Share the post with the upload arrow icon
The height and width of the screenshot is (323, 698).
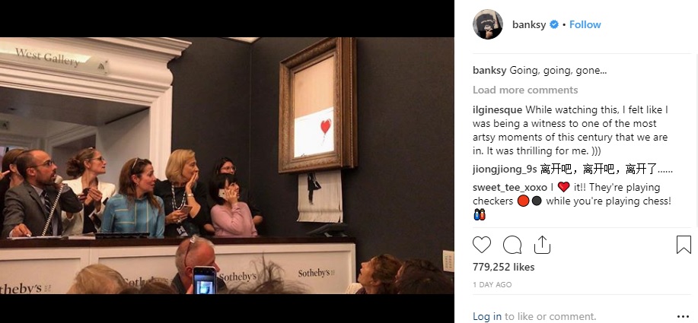pos(542,245)
